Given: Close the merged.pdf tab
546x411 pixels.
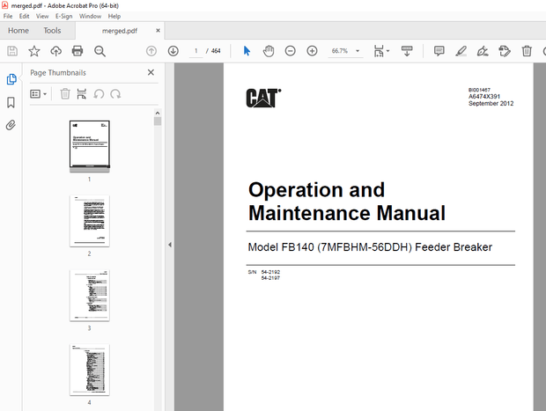Looking at the screenshot, I should point(158,31).
